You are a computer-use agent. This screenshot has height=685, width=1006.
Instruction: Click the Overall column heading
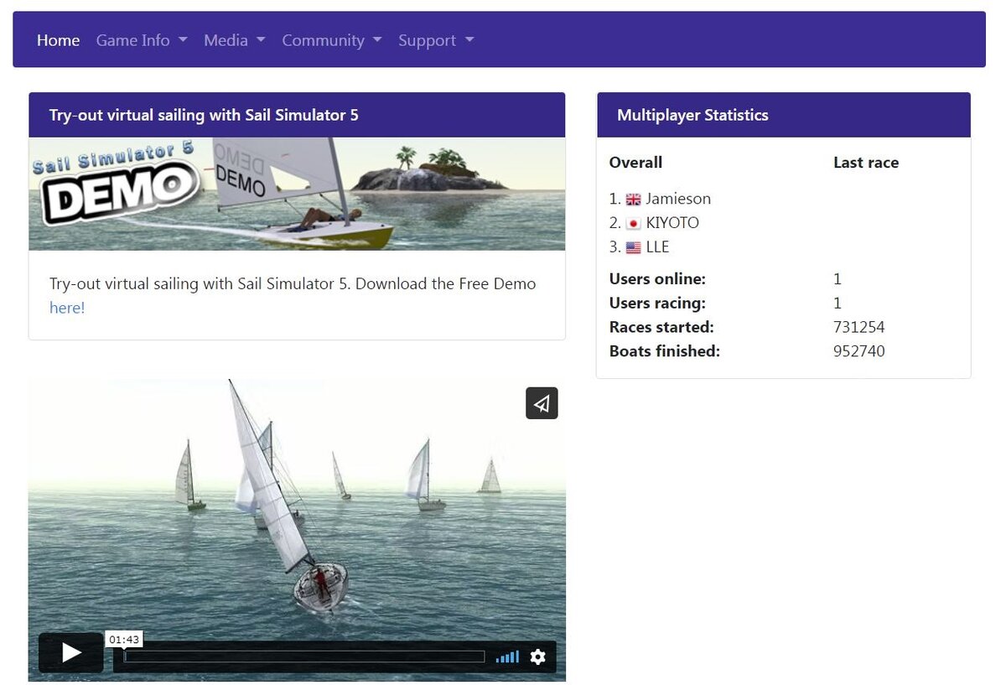point(635,163)
